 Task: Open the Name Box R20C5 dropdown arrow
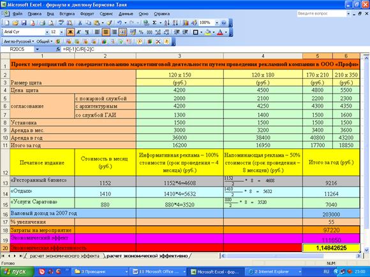tap(37, 49)
